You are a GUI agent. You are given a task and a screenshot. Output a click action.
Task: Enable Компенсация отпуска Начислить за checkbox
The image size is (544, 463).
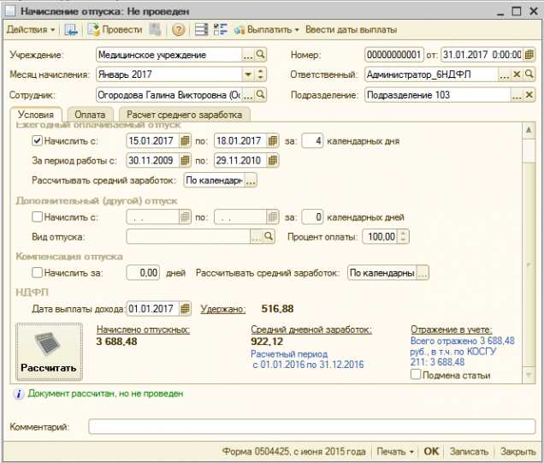(37, 273)
